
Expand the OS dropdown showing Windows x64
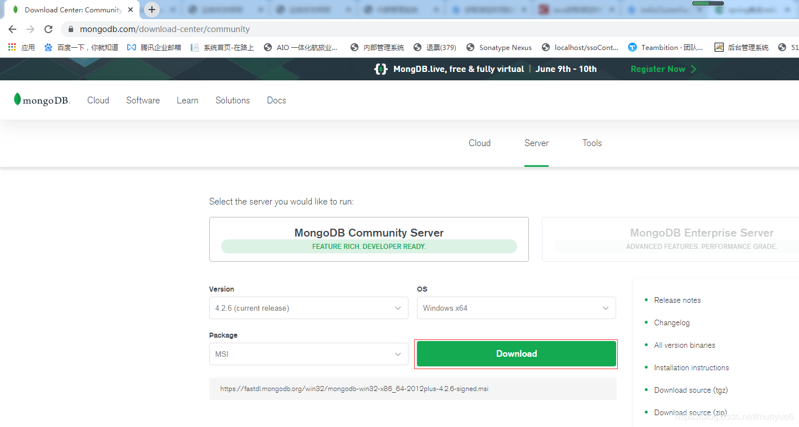[516, 308]
